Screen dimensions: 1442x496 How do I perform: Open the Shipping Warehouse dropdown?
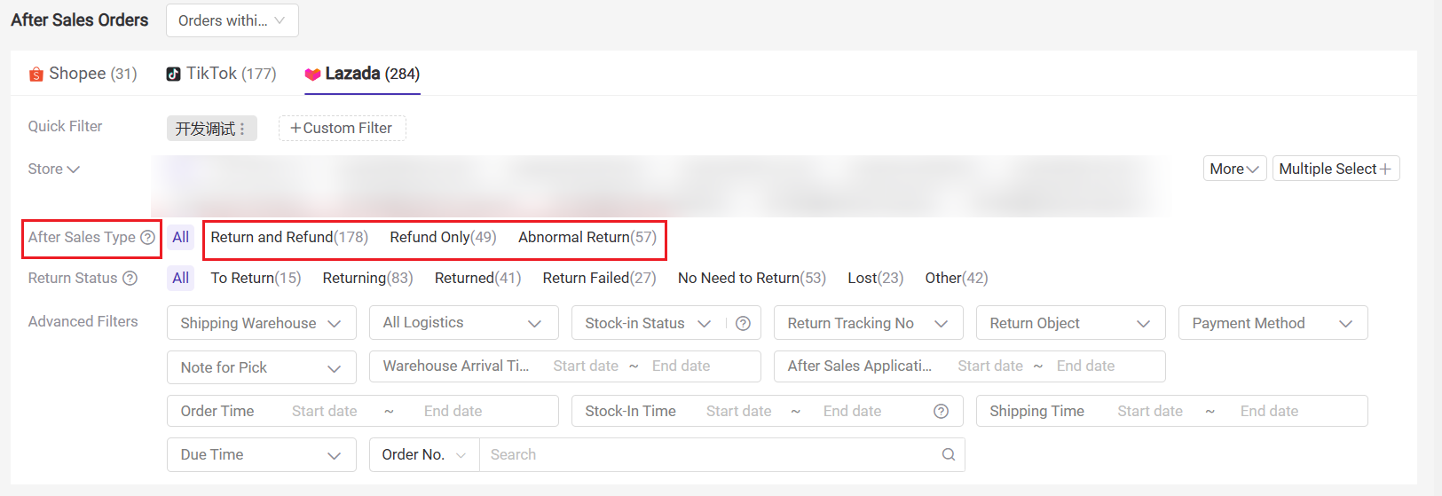[x=261, y=323]
